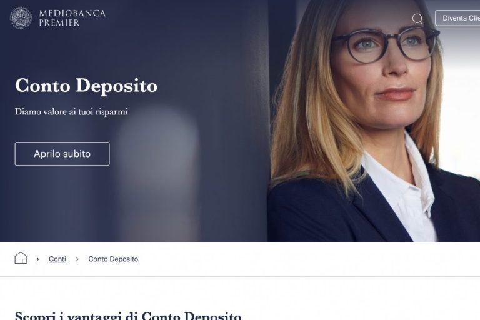480x320 pixels.
Task: Click the chevron right of the Conti link
Action: (x=77, y=259)
